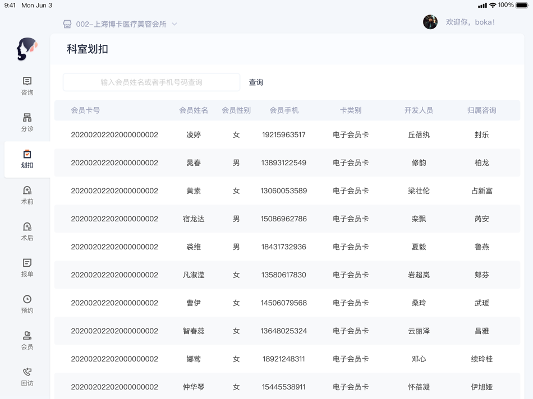
Task: Focus the member name or phone search field
Action: pos(151,82)
